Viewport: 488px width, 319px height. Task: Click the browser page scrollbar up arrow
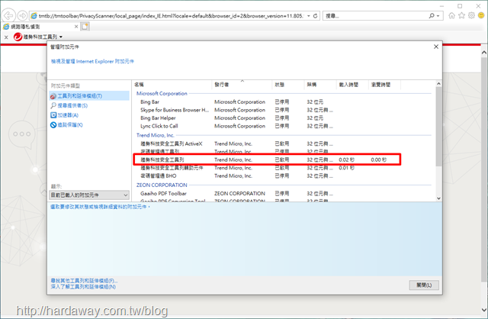pyautogui.click(x=484, y=53)
